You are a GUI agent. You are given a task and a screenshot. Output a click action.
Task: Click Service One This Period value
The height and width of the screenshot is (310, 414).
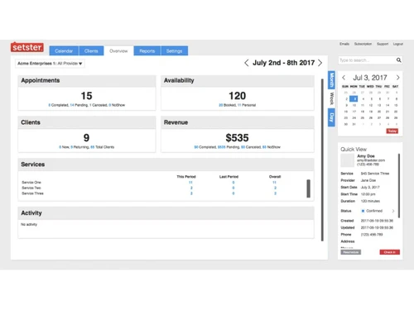190,183
